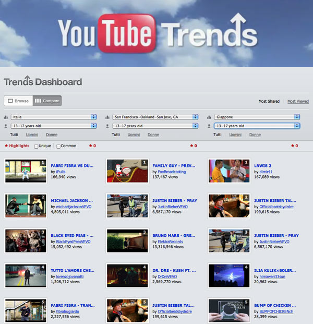The height and width of the screenshot is (324, 313).
Task: Open the BLACK EYED PEAS title link
Action: coord(72,235)
